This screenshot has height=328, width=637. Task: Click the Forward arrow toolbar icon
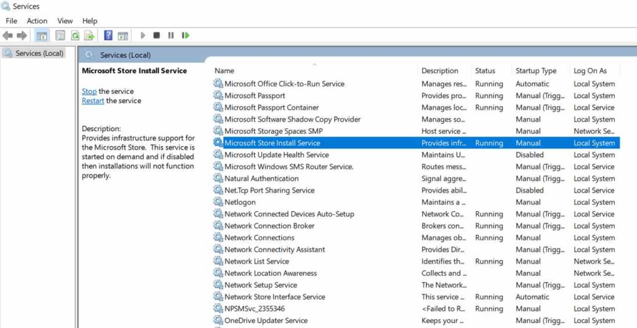click(22, 36)
